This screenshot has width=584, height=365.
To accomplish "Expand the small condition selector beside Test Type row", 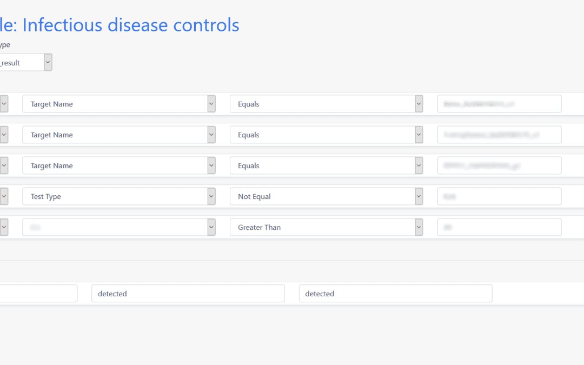I will coord(3,196).
